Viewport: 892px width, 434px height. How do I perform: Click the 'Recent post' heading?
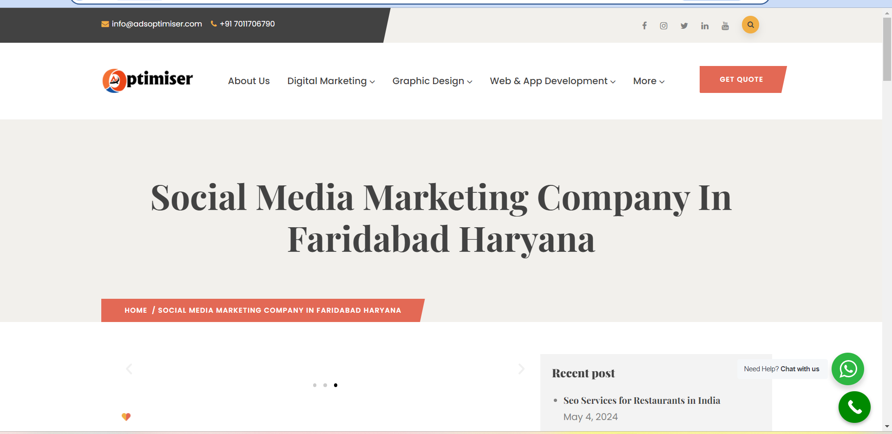(x=583, y=373)
